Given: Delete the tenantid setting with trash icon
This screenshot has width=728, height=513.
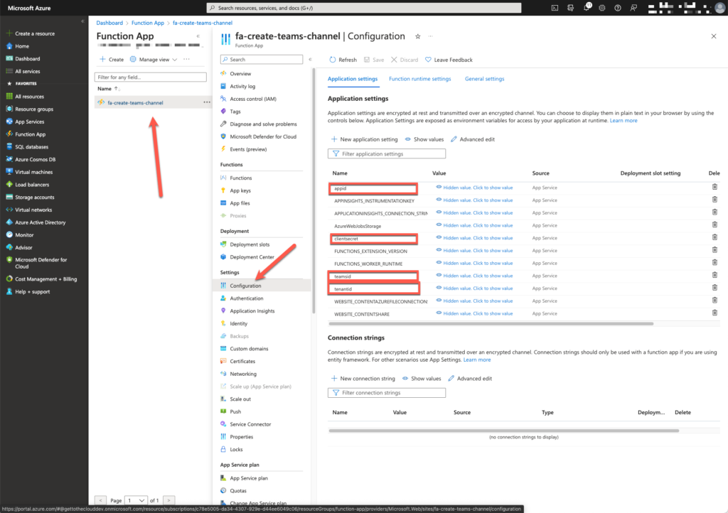Looking at the screenshot, I should click(x=714, y=288).
